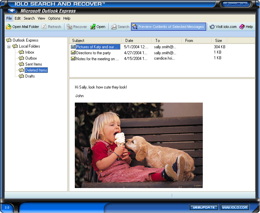260x213 pixels.
Task: Click the Recover label in the toolbar
Action: [x=80, y=27]
